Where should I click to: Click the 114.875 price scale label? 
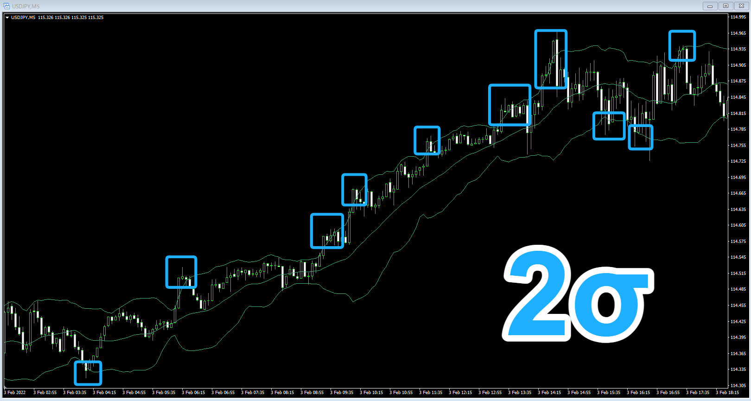click(738, 81)
